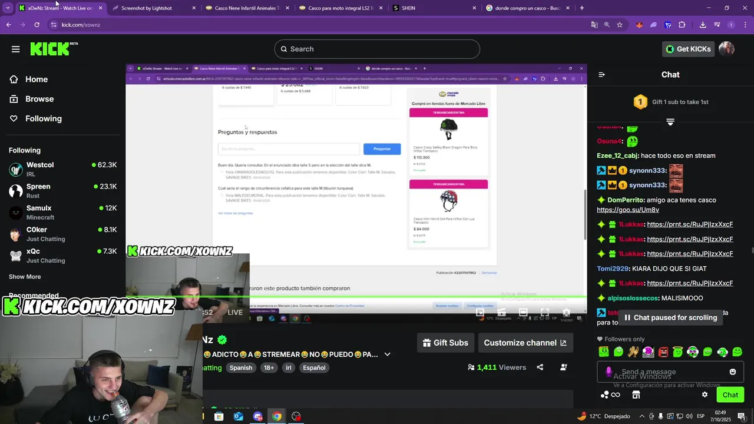Screen dimensions: 754x424
Task: Switch to Casco Nene Infantil Animales tab
Action: click(x=247, y=8)
